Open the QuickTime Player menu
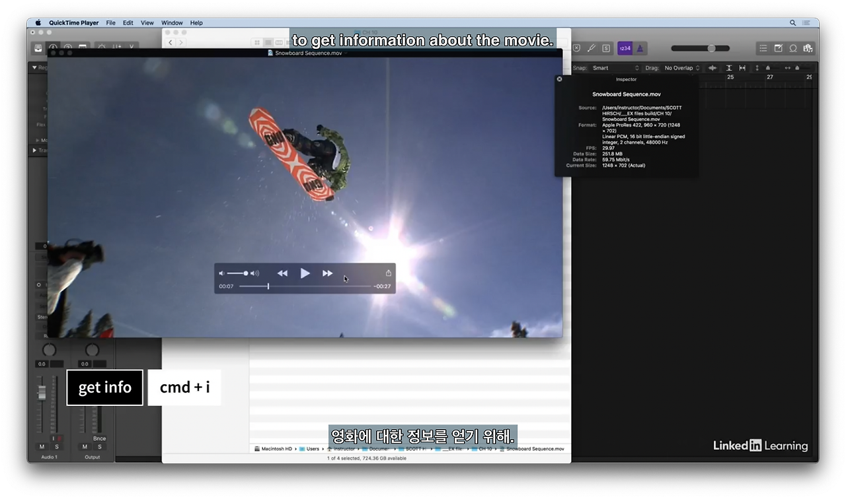The height and width of the screenshot is (499, 846). tap(73, 22)
